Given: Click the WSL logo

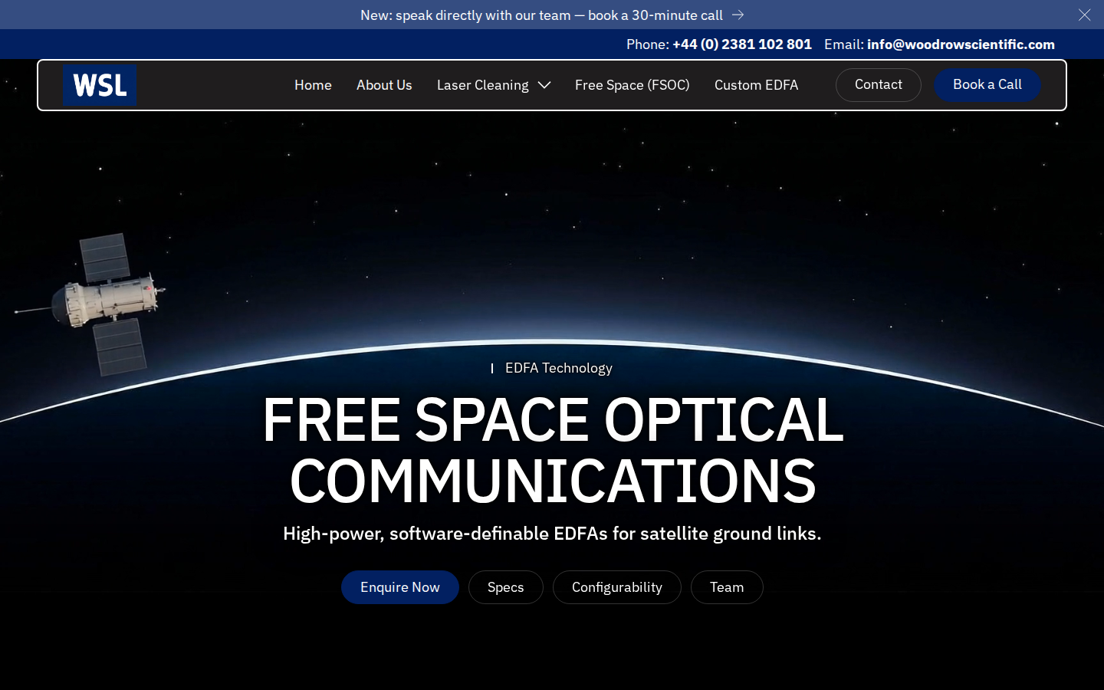Looking at the screenshot, I should click(100, 85).
